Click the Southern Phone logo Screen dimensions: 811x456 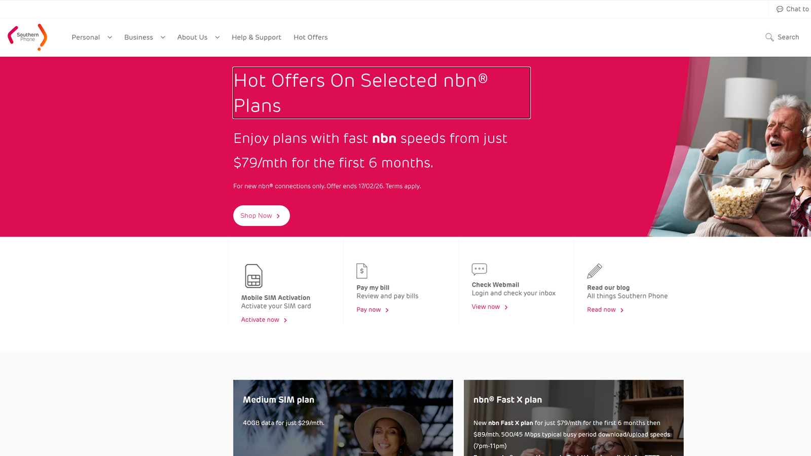click(x=27, y=37)
